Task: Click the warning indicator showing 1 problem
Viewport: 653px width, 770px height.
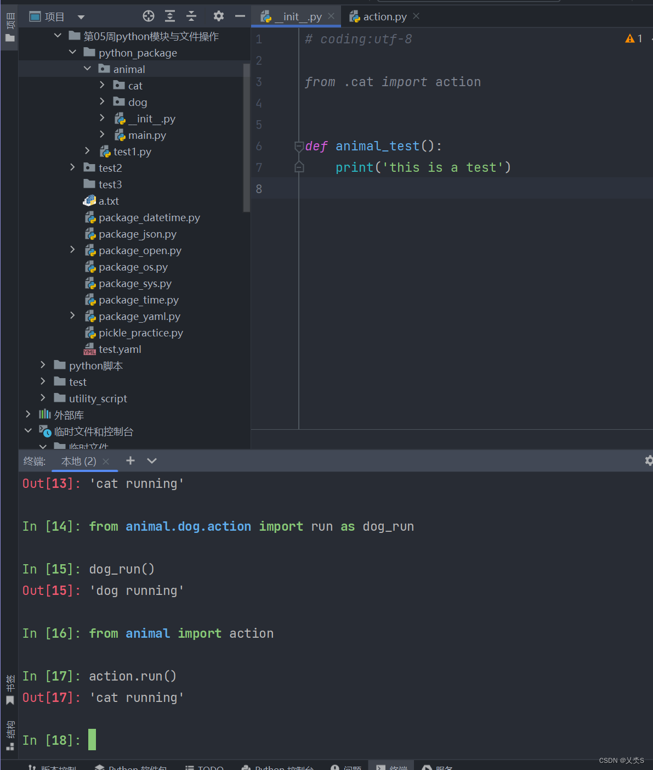Action: [x=634, y=38]
